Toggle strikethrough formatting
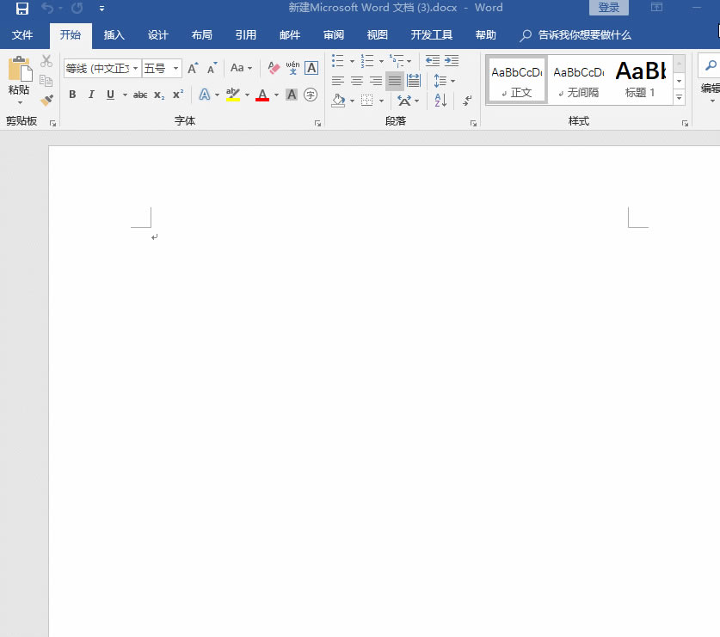Screen dimensions: 720x637 [x=140, y=95]
